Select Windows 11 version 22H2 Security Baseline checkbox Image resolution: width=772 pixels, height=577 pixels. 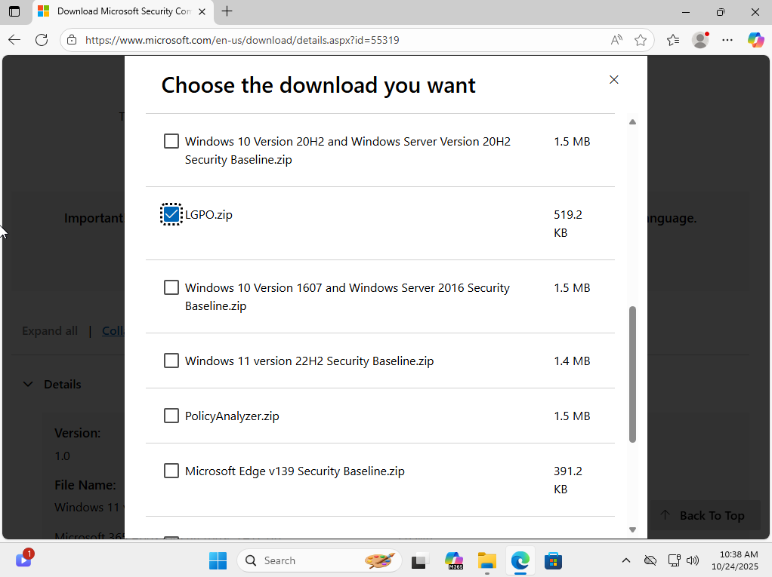(x=171, y=361)
